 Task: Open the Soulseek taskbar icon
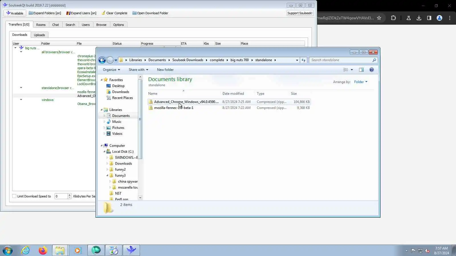point(131,250)
